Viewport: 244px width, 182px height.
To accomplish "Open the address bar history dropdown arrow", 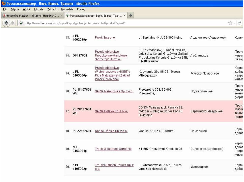I will (235, 23).
